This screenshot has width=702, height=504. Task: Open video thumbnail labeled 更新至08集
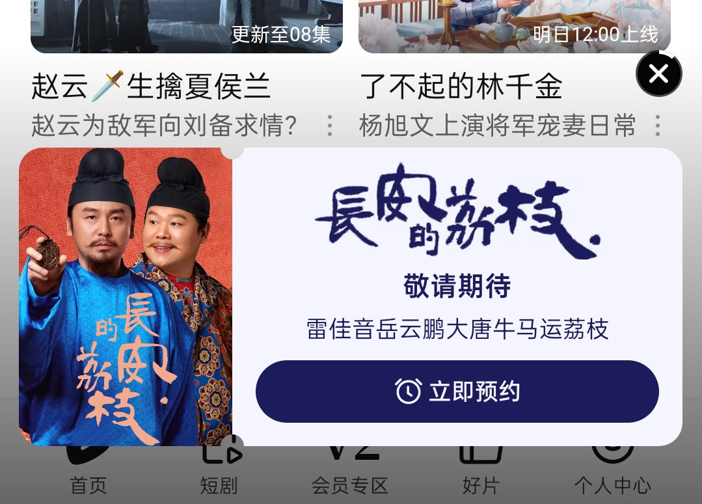pyautogui.click(x=187, y=26)
